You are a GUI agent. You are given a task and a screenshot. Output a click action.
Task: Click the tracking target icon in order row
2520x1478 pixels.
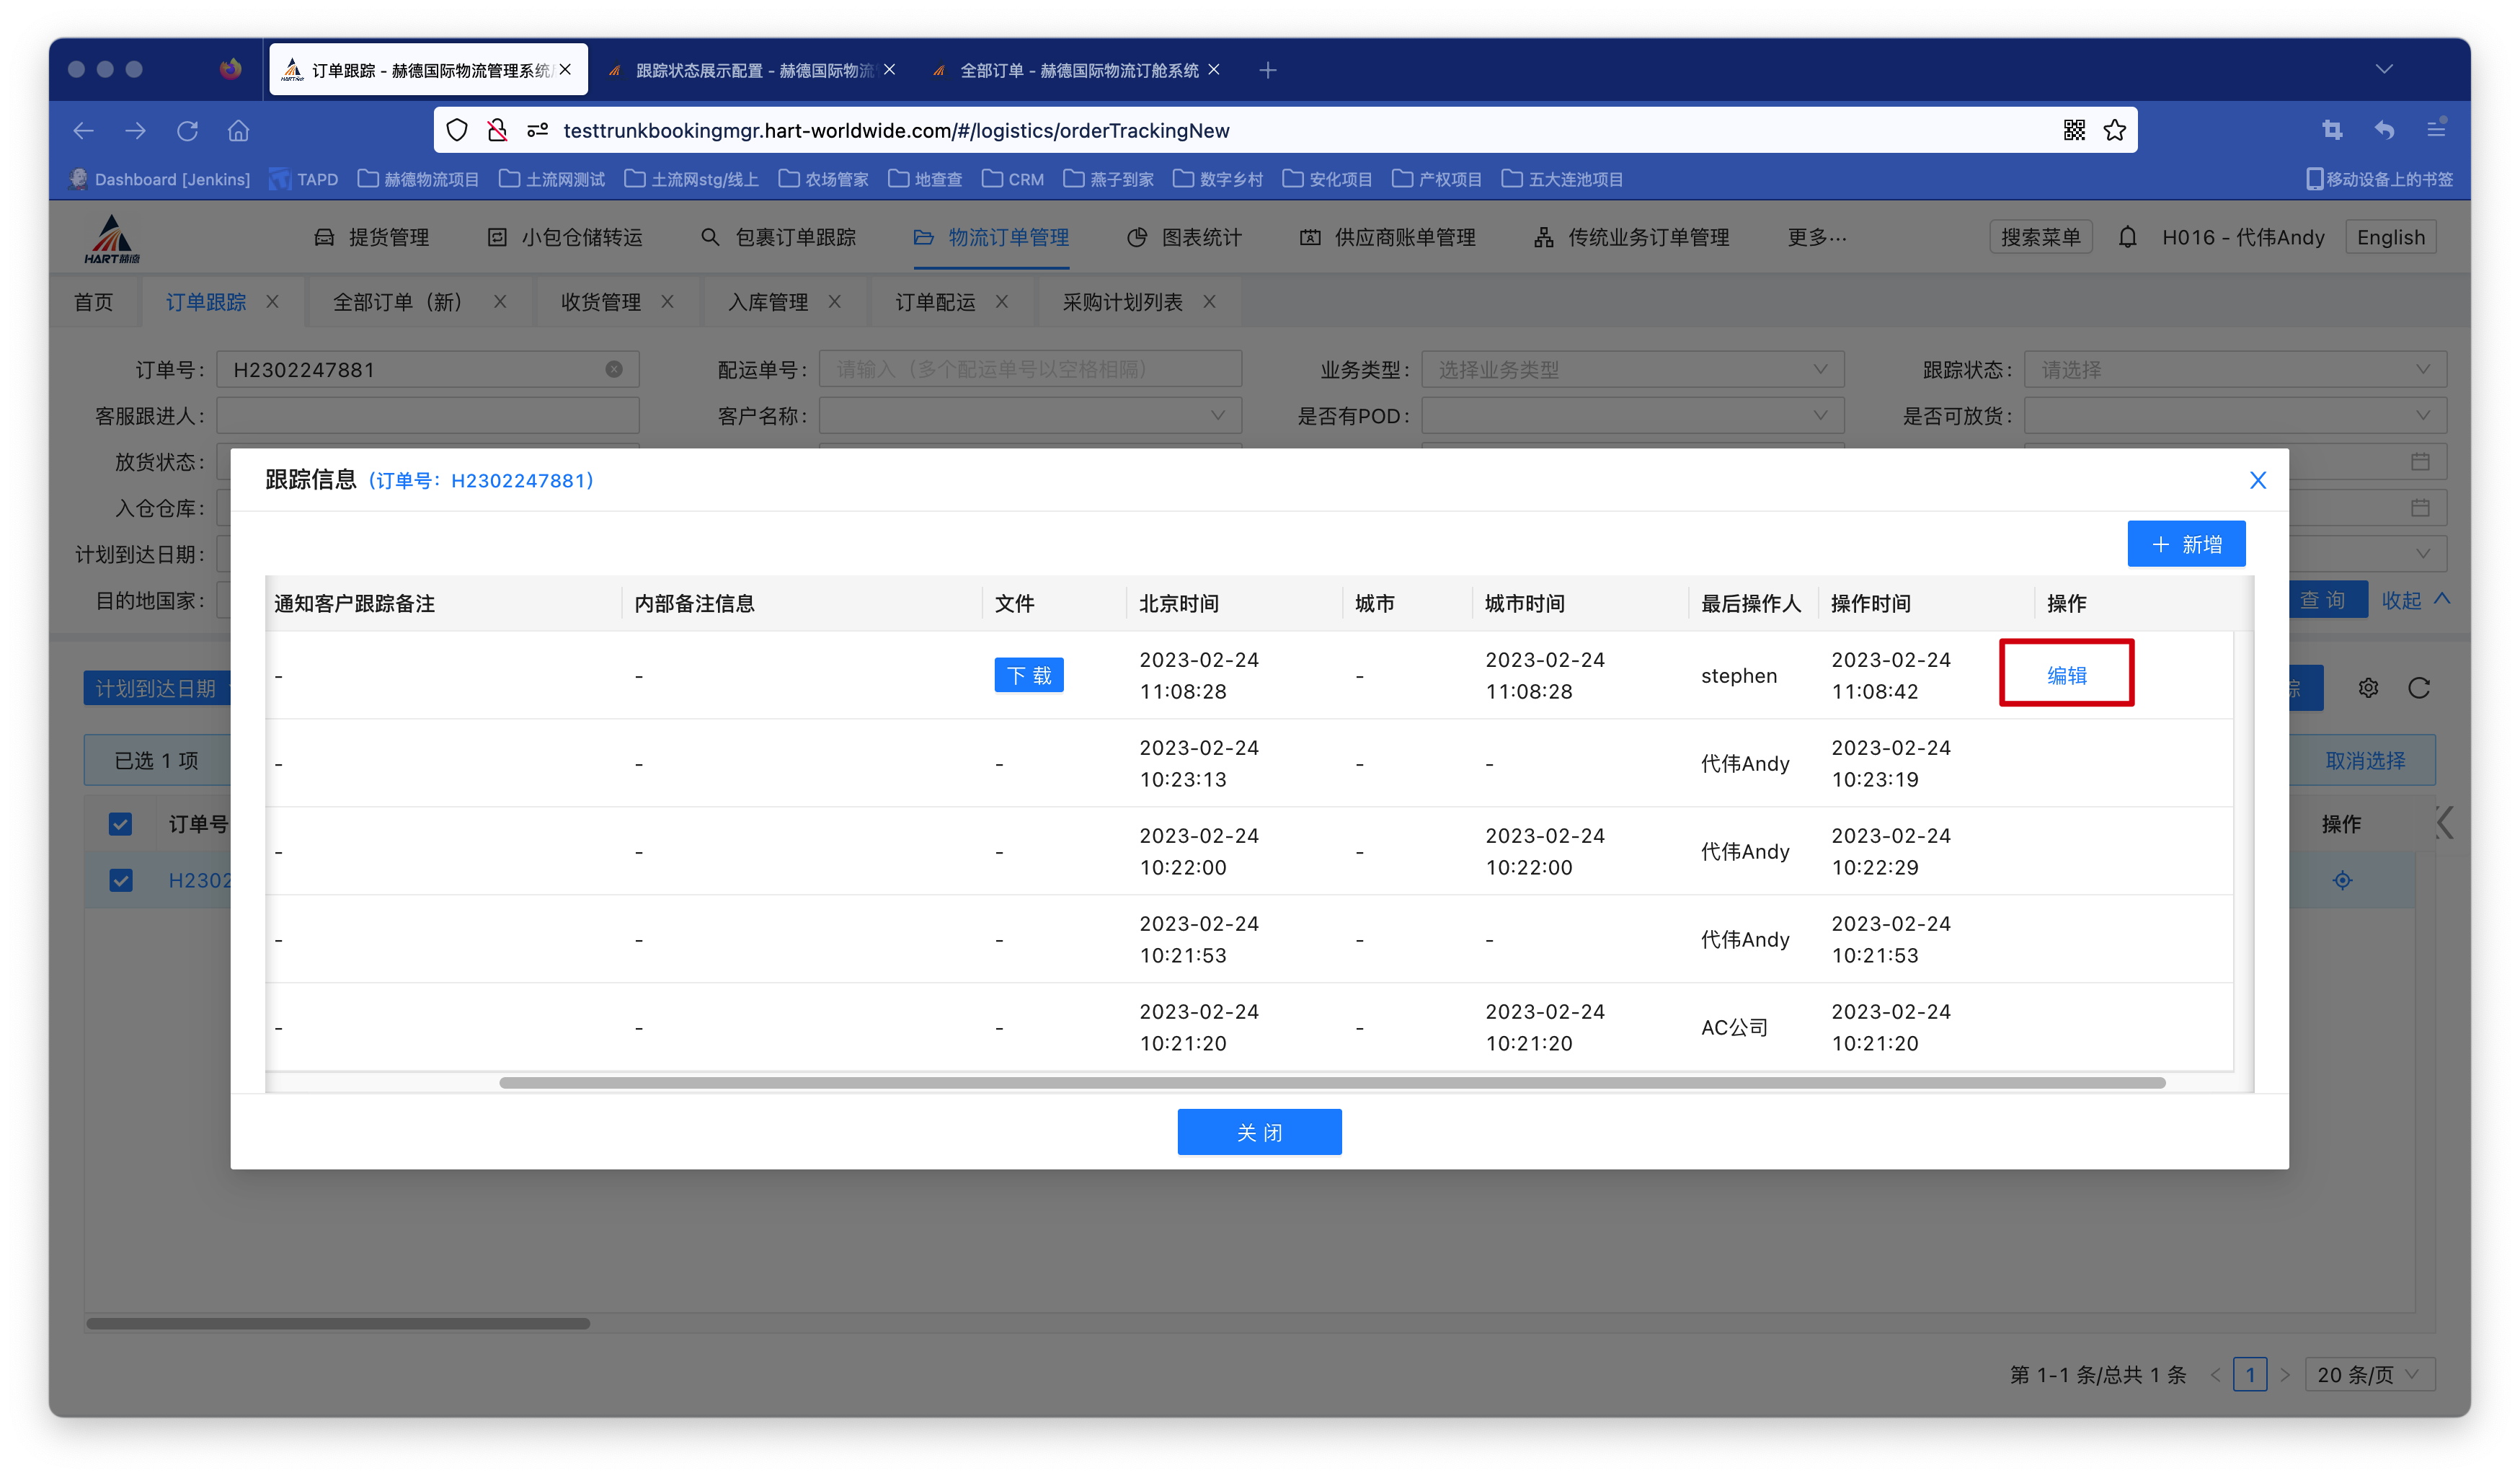coord(2342,880)
